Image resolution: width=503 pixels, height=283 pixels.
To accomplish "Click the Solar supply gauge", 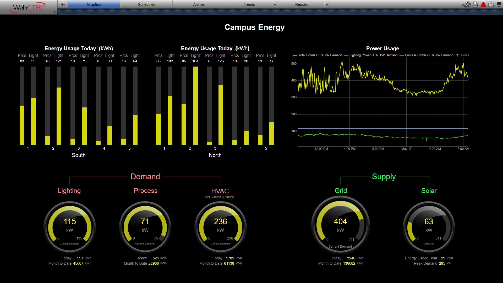I will 429,227.
